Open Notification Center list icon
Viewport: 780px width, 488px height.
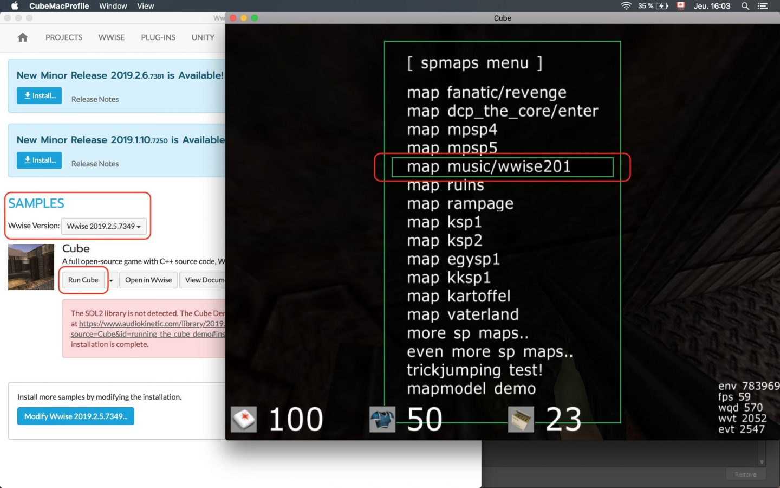tap(763, 6)
